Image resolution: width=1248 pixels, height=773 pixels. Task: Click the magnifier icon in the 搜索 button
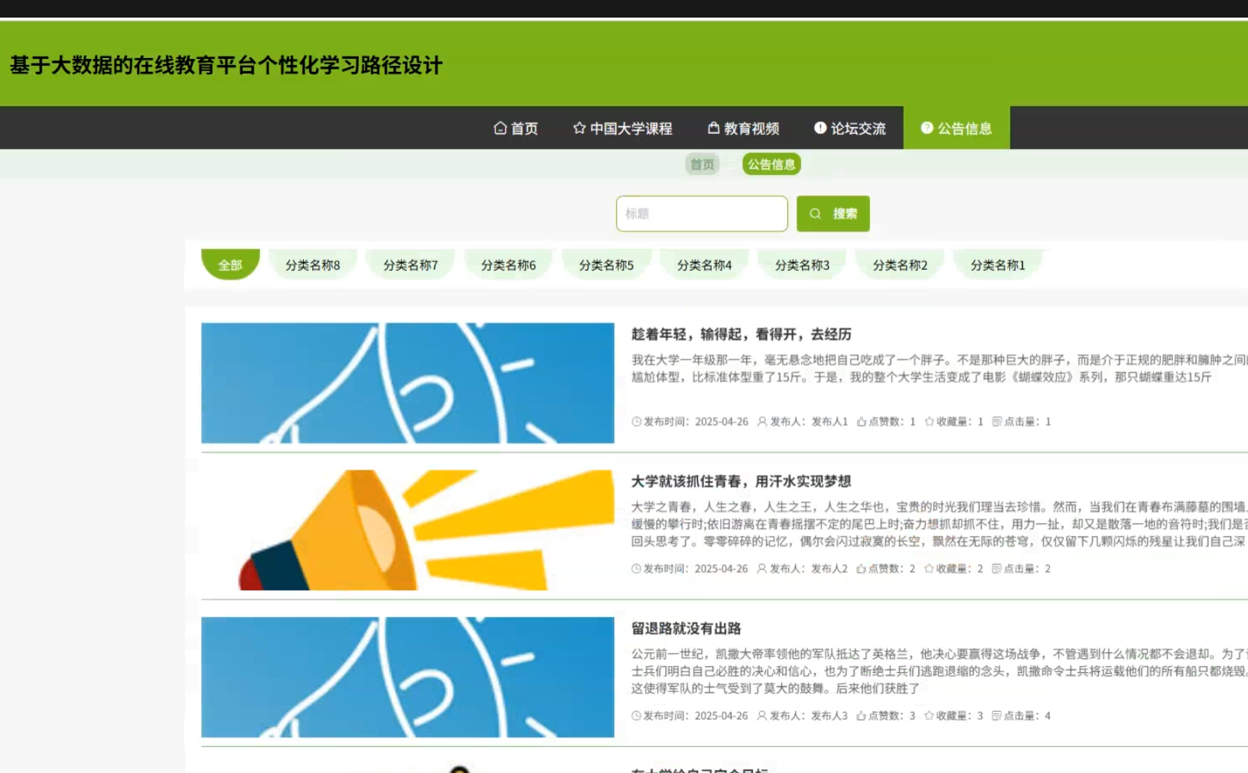pos(816,214)
